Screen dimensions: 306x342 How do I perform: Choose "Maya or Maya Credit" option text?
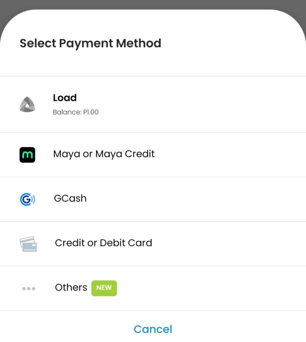(104, 154)
